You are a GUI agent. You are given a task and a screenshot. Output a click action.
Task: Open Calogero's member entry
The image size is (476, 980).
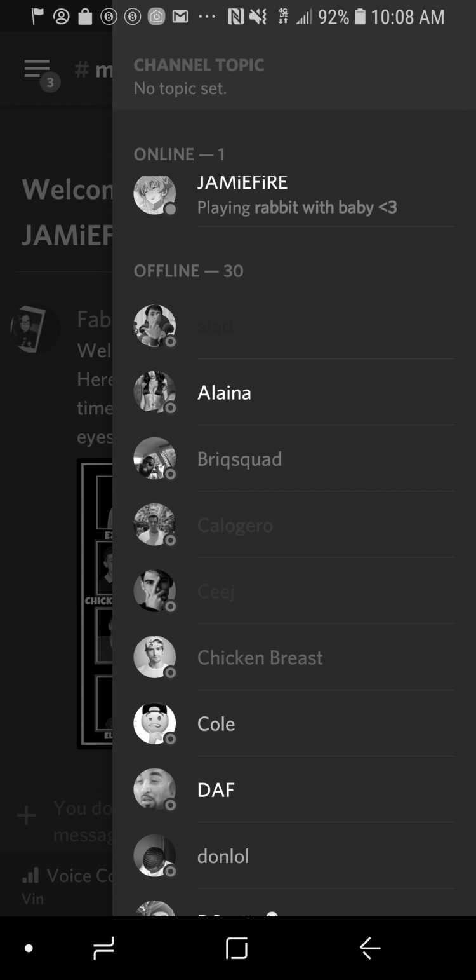tap(294, 525)
